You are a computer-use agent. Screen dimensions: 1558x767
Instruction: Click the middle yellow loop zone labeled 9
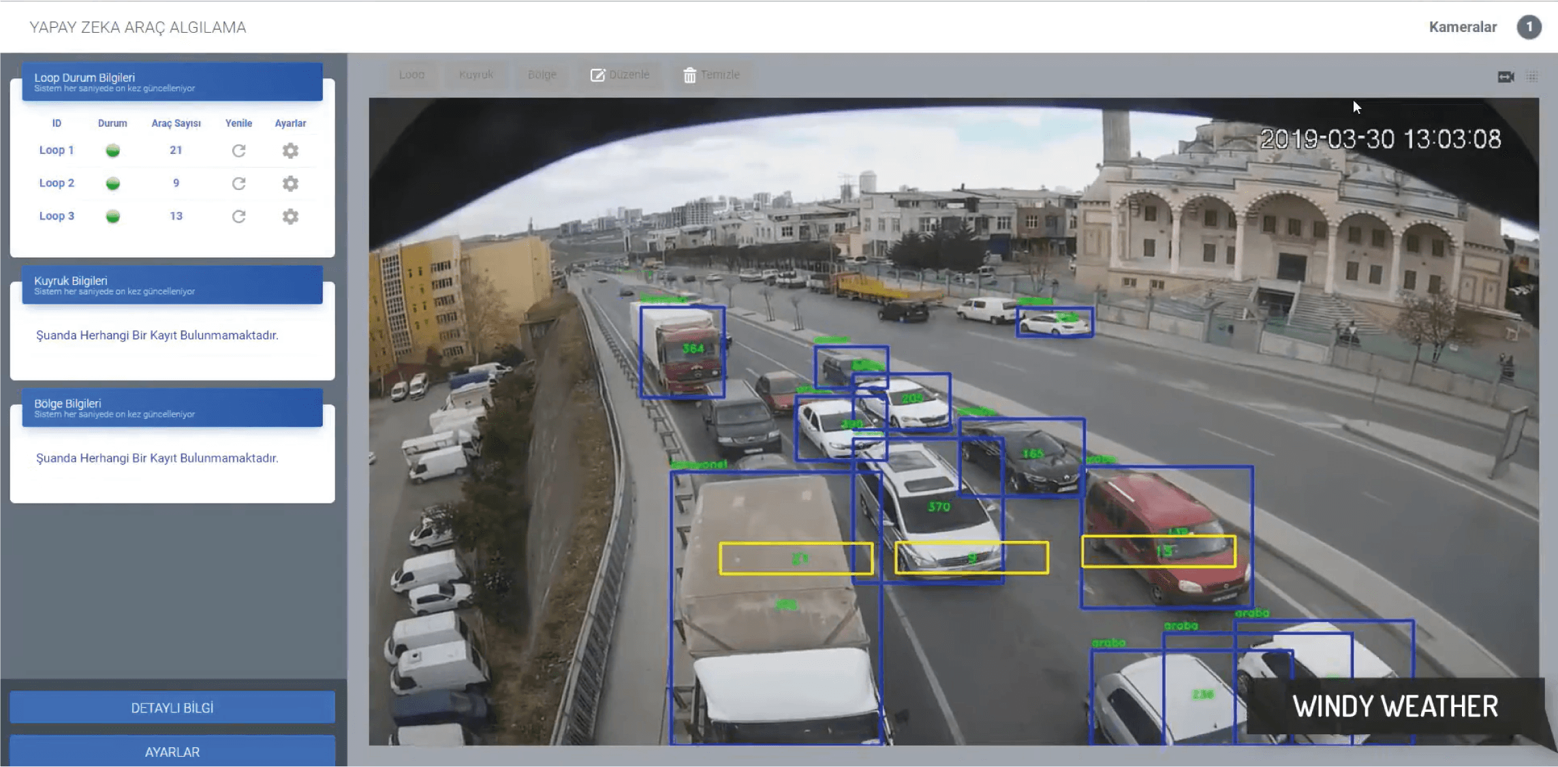coord(971,558)
